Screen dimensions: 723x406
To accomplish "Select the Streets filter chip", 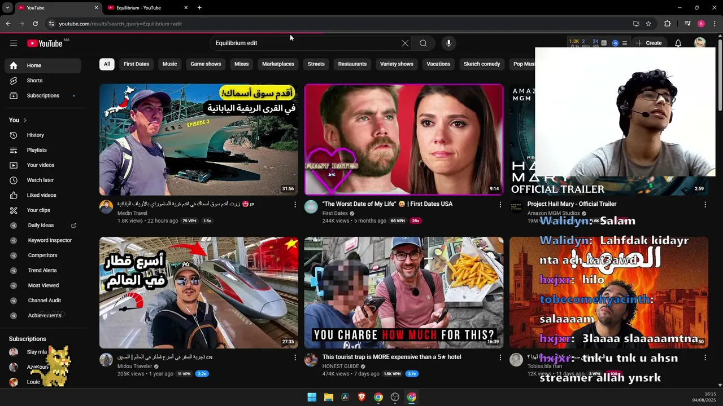I will [x=316, y=64].
